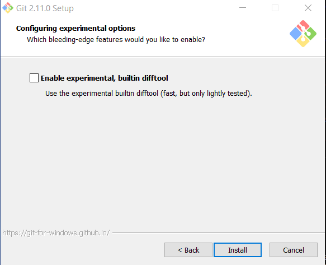Click the blue diamond of the header Git logo
Image resolution: width=326 pixels, height=265 pixels.
(295, 33)
